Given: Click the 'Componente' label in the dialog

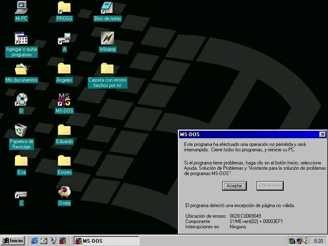Looking at the screenshot, I should coord(198,221).
